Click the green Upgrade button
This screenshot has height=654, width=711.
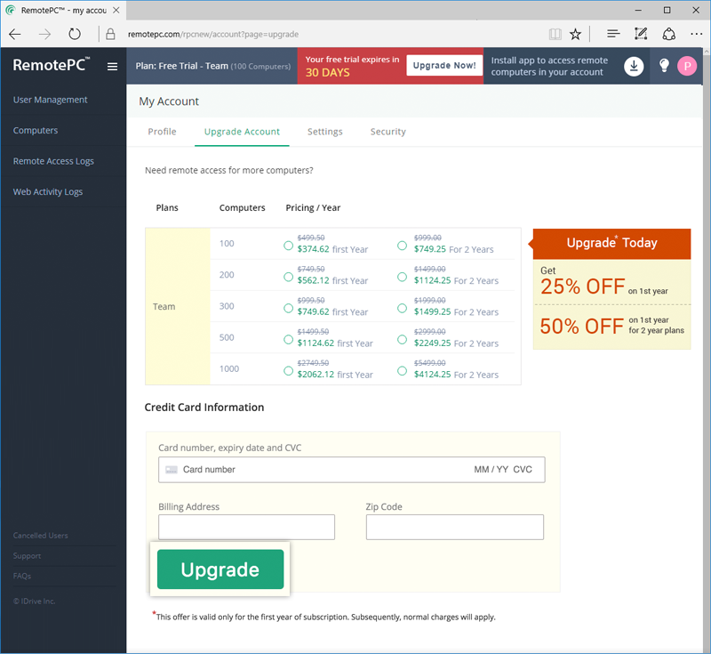click(220, 569)
